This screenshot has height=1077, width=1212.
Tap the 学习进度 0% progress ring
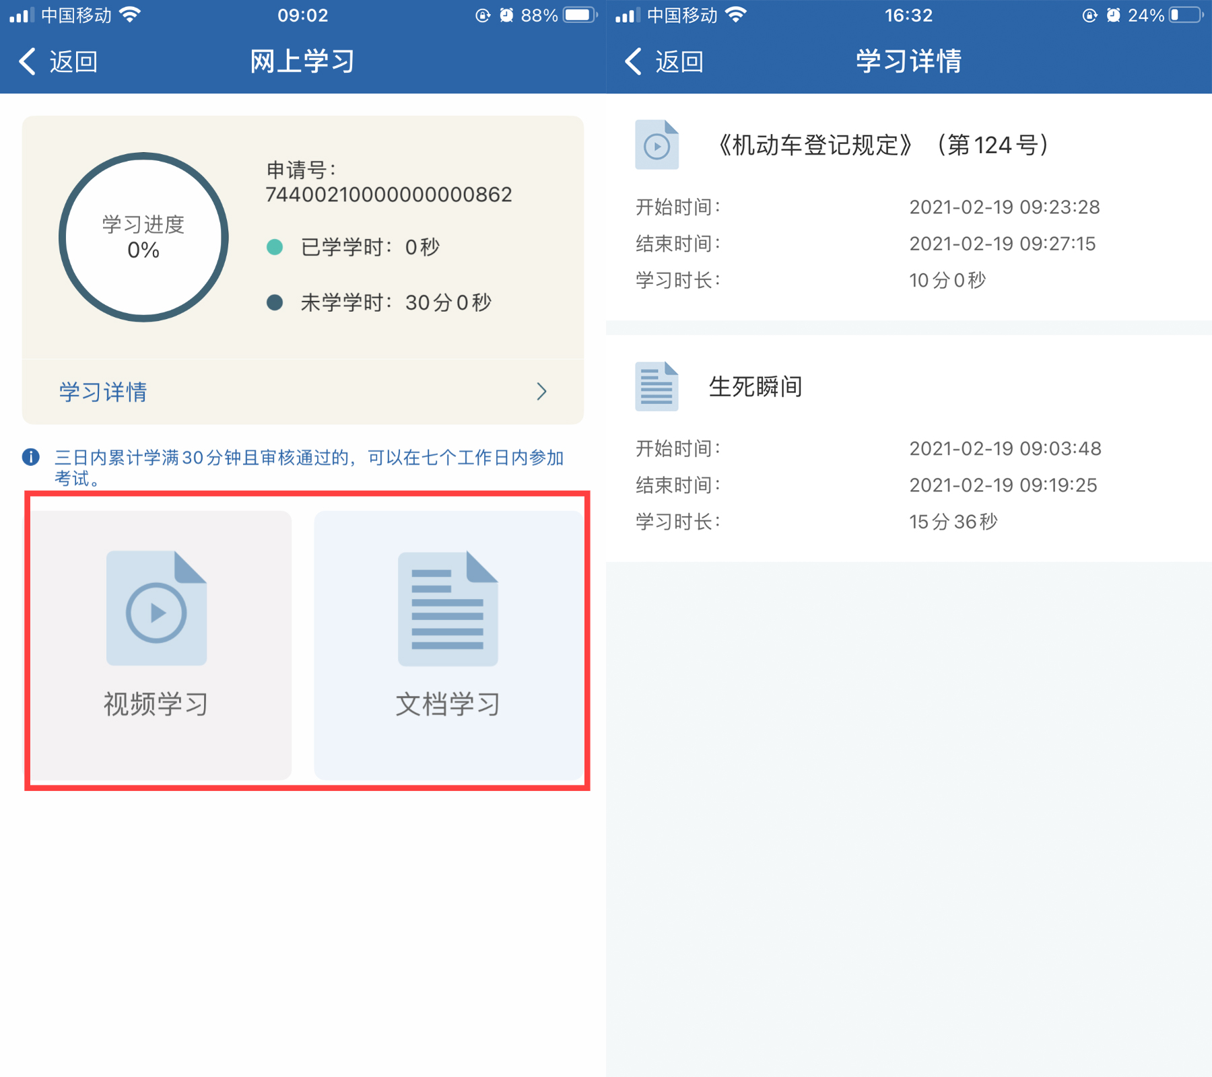click(143, 237)
